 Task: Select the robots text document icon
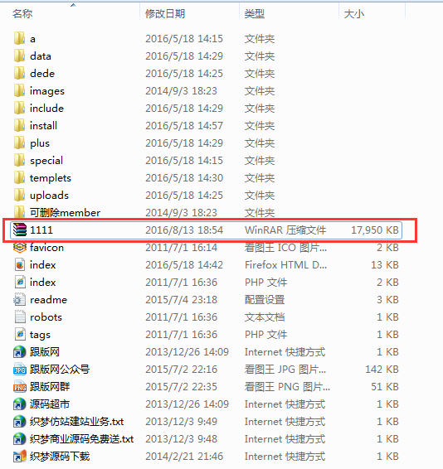tap(20, 317)
